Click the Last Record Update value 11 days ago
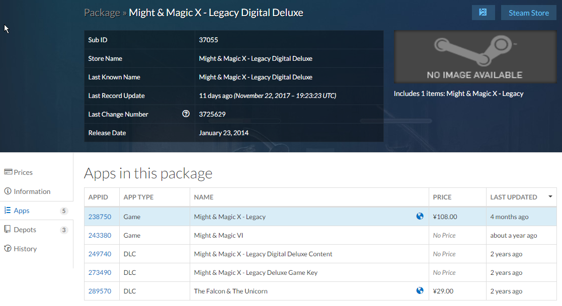 (x=267, y=95)
